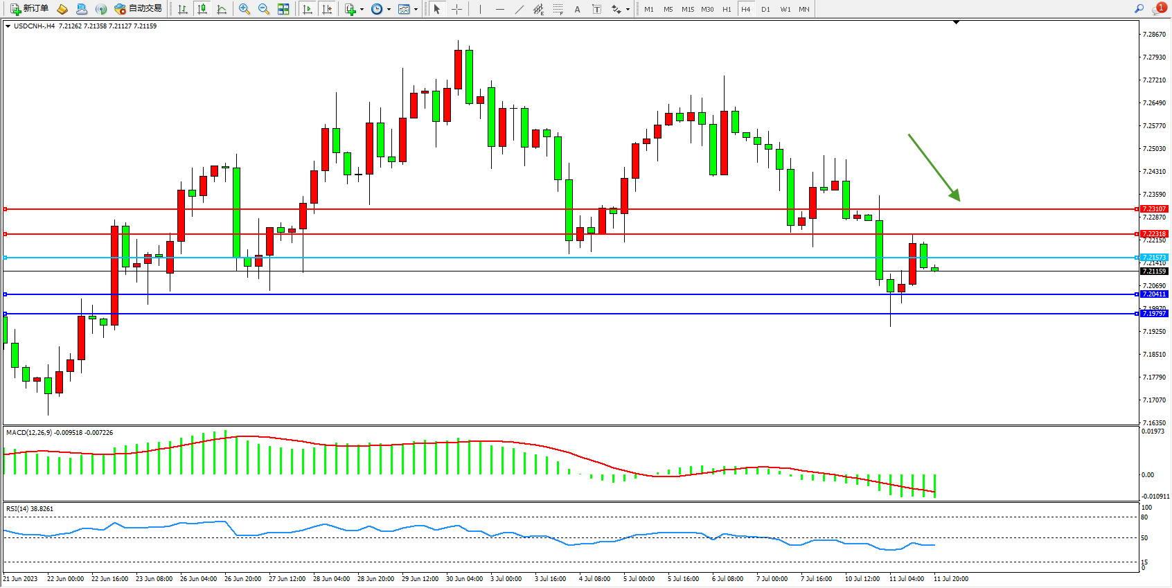Image resolution: width=1172 pixels, height=588 pixels.
Task: Switch chart to candlestick mode
Action: point(202,9)
